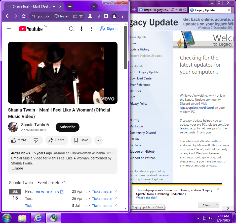
Task: Subscribe to Shania Twain channel
Action: (67, 127)
